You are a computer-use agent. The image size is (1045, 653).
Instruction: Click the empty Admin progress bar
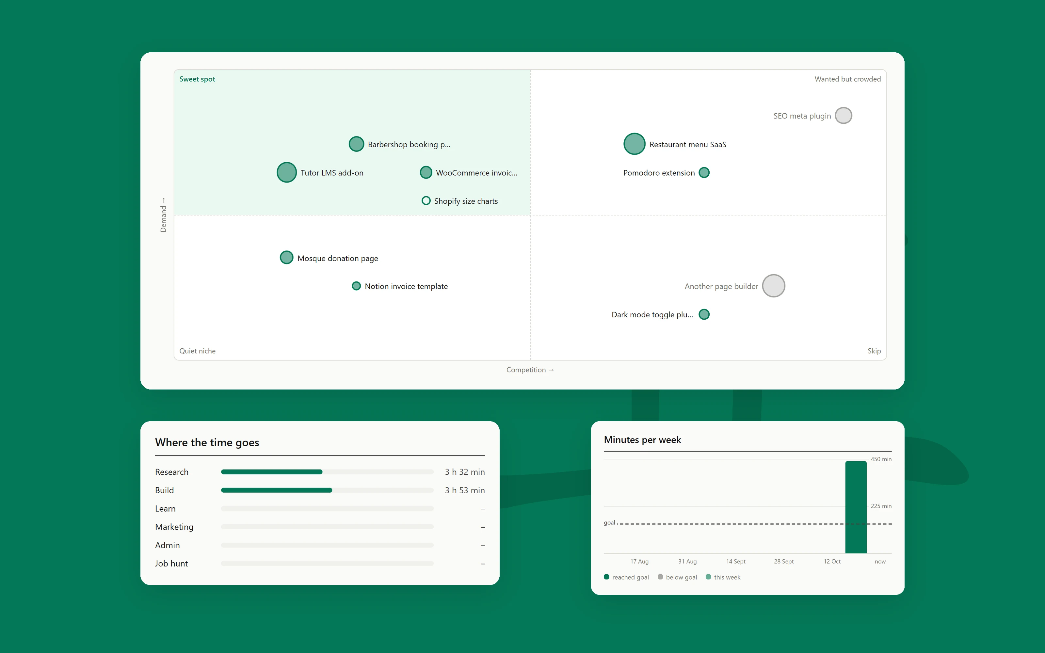click(327, 545)
